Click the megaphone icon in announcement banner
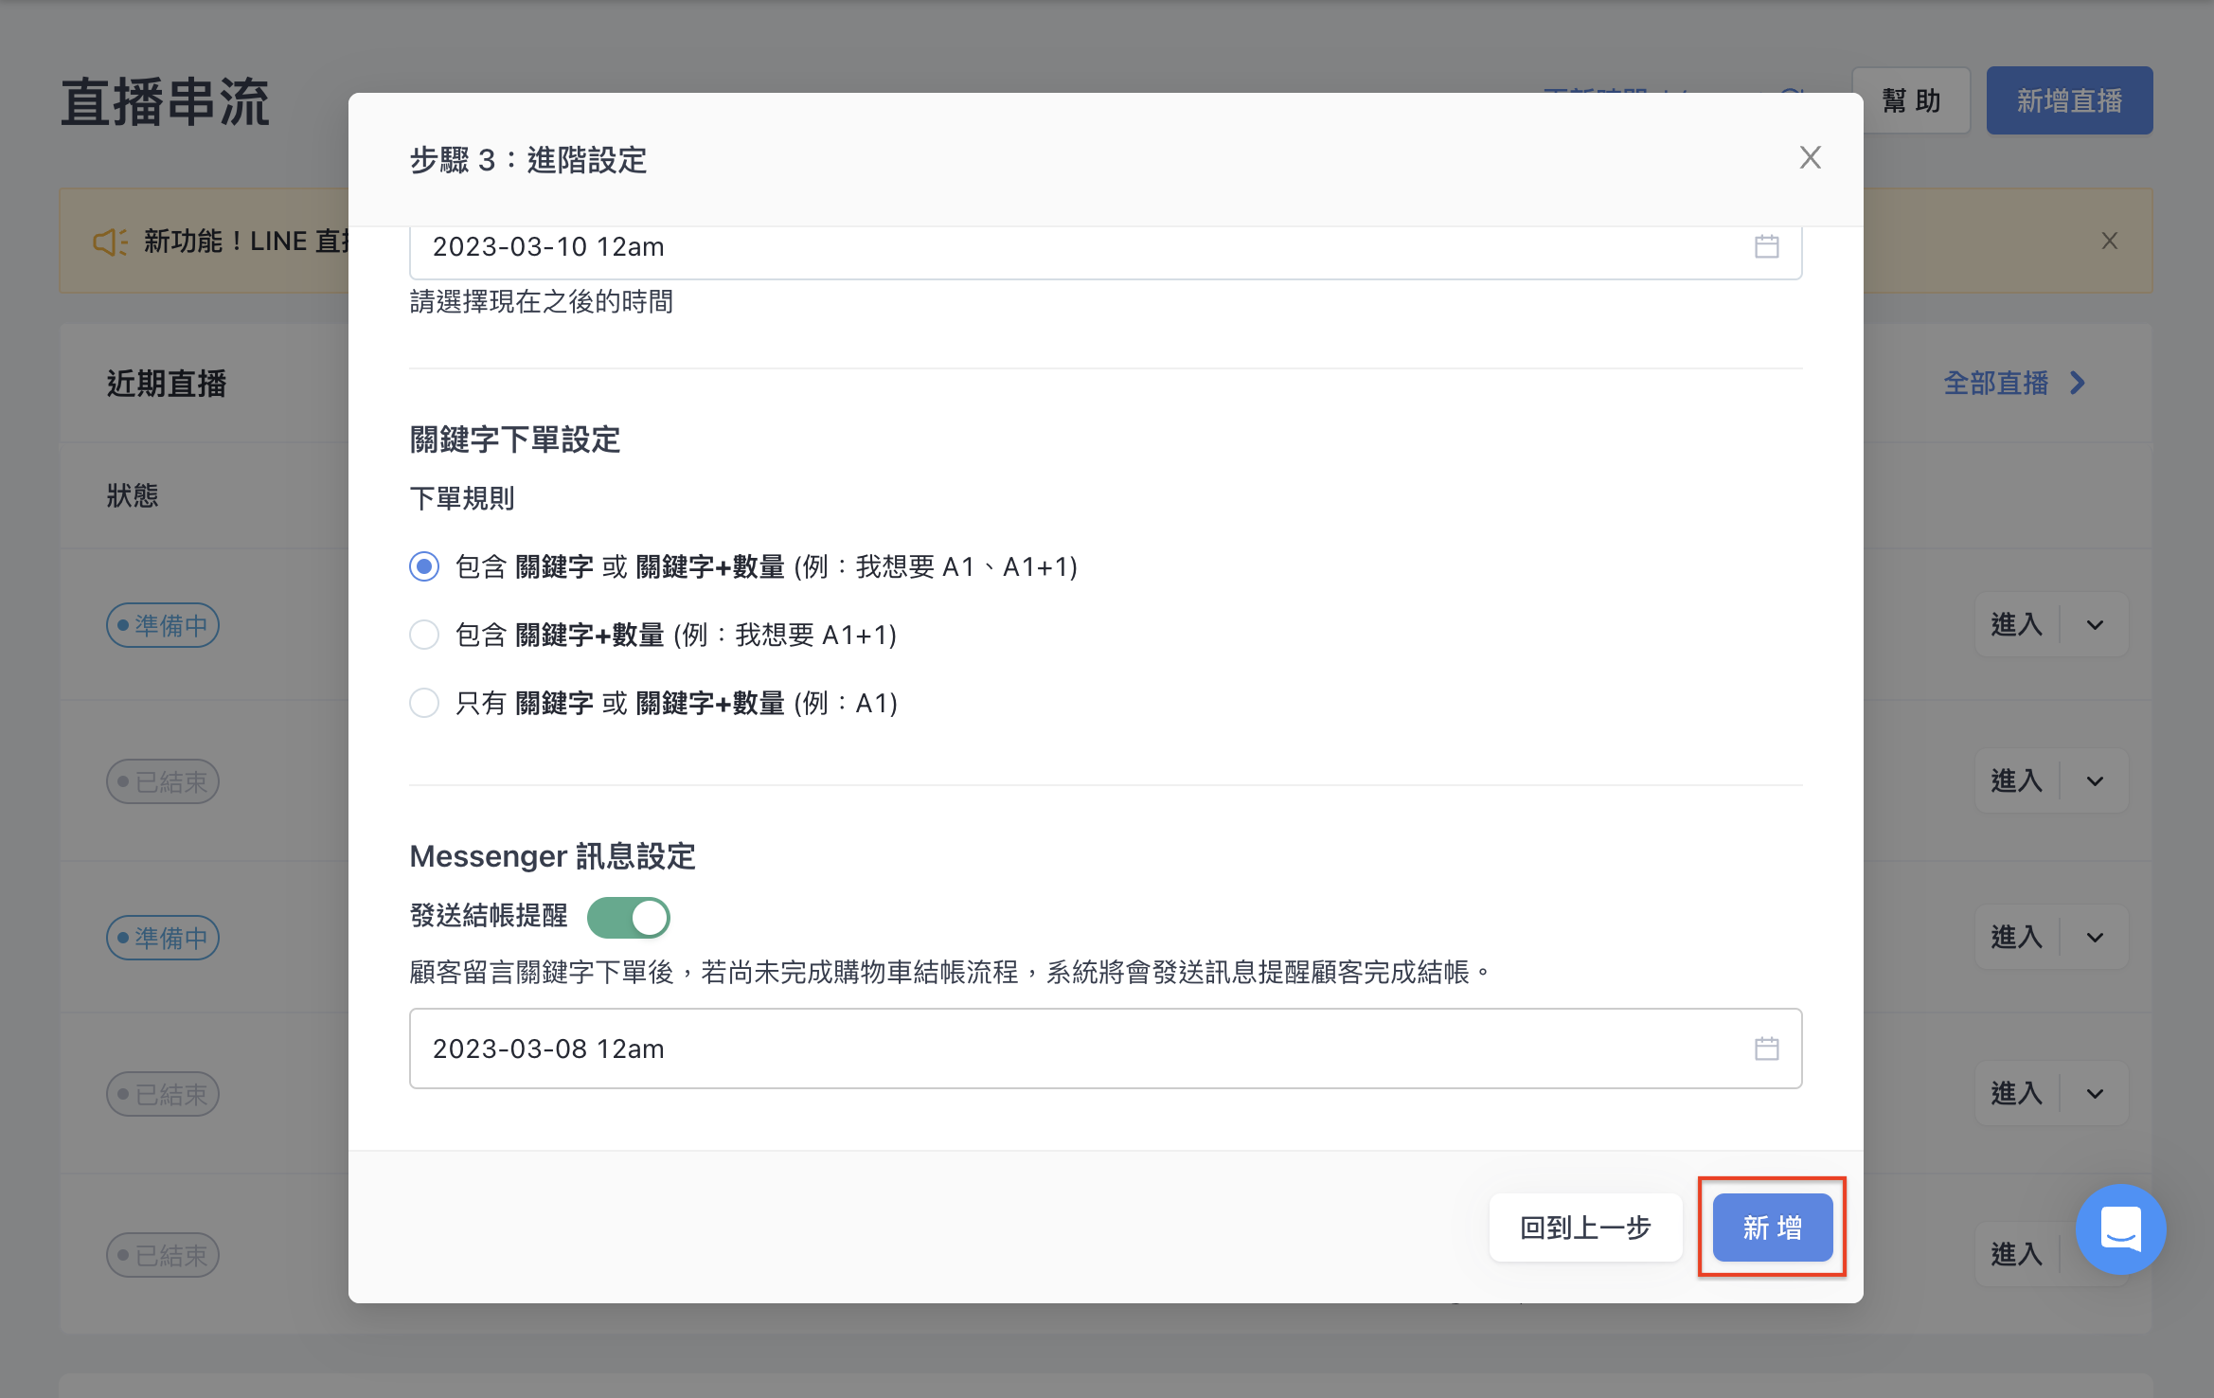 coord(110,242)
